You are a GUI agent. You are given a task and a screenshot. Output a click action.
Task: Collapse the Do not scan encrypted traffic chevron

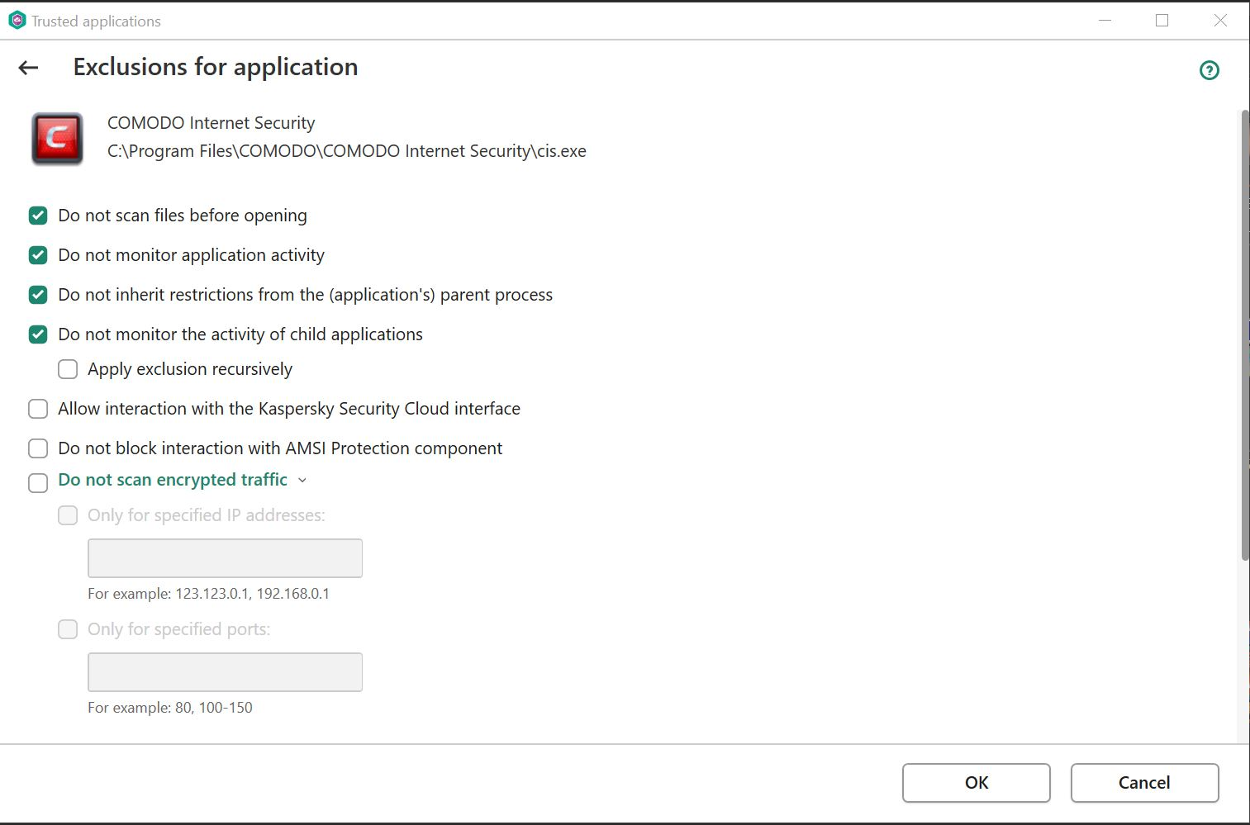302,481
